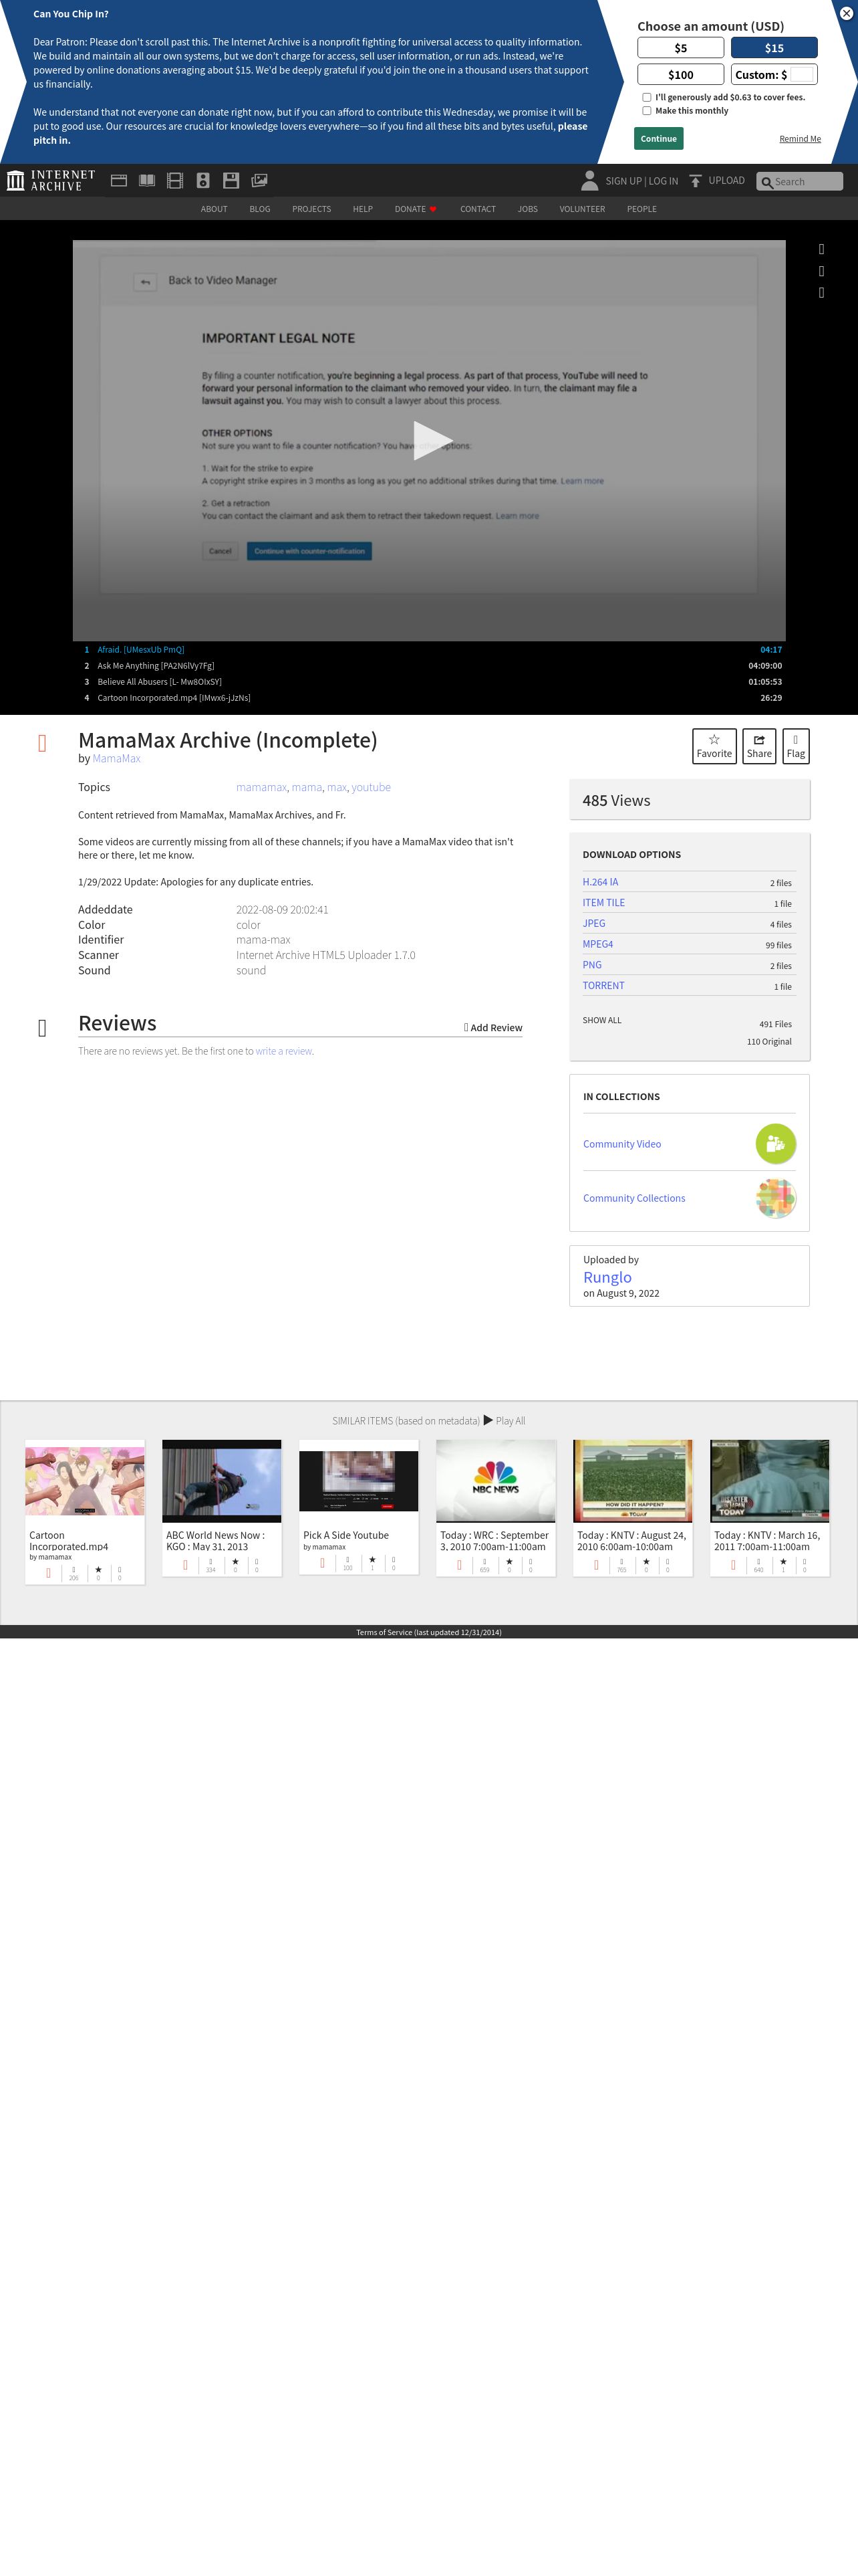Click the Flag button
Viewport: 858px width, 2576px height.
tap(795, 746)
